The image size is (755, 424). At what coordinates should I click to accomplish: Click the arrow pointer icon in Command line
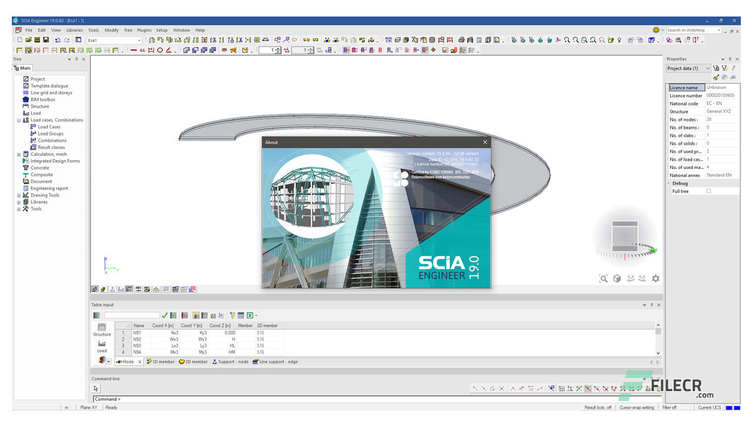pyautogui.click(x=96, y=388)
